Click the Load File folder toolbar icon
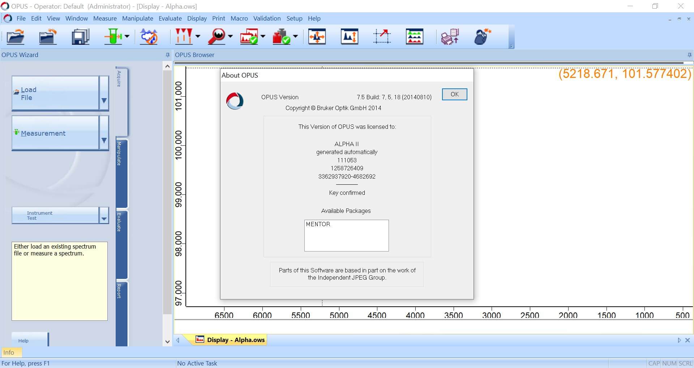The image size is (694, 368). [15, 37]
